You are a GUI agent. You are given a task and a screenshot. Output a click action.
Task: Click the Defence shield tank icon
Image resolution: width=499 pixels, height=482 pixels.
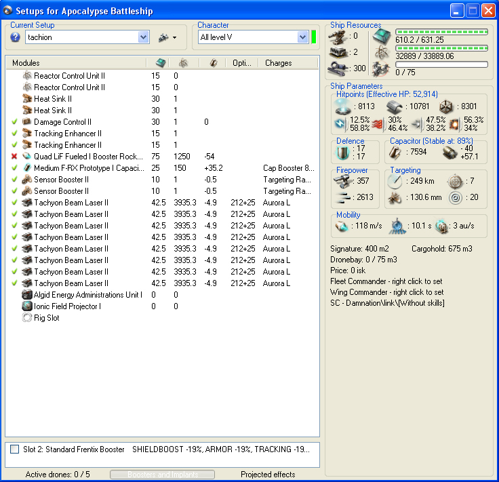(343, 153)
